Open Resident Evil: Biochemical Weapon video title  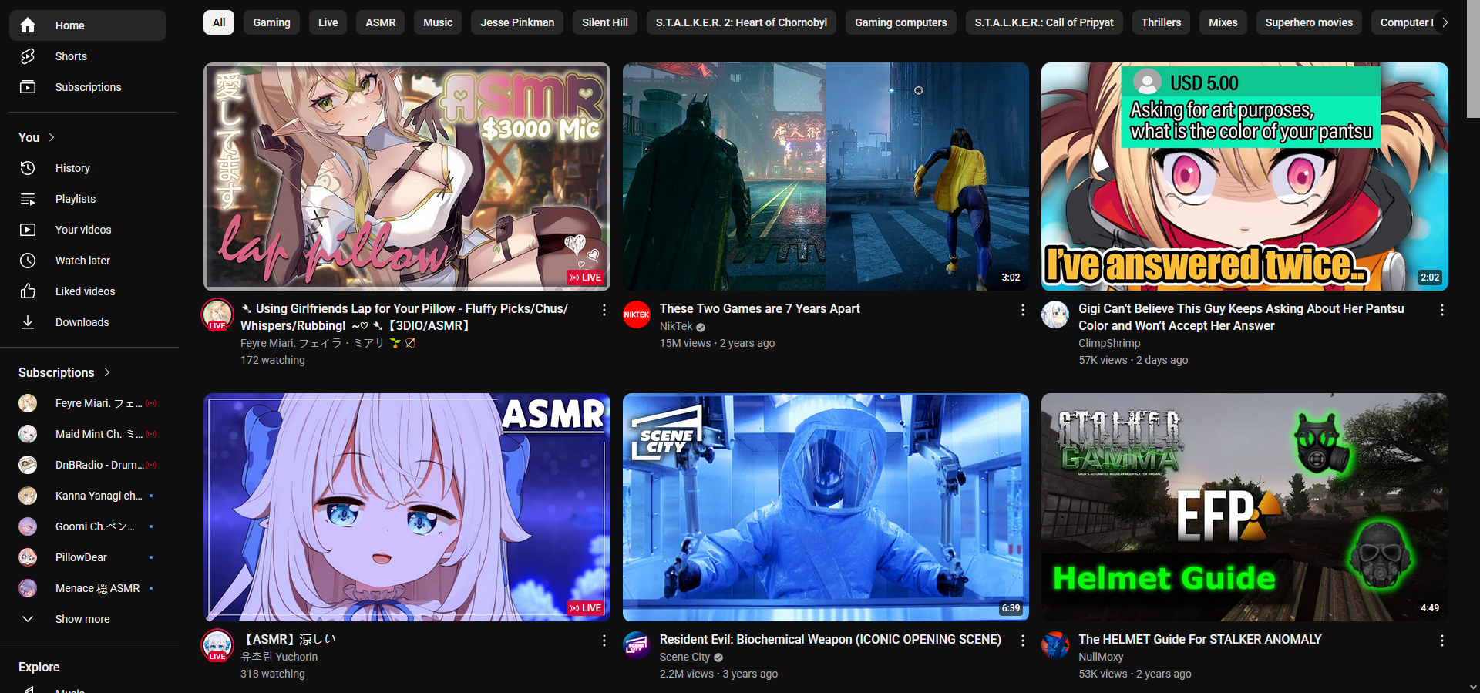pyautogui.click(x=830, y=639)
